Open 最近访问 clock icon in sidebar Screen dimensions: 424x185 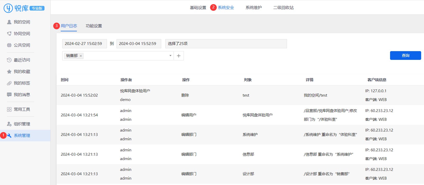[9, 60]
